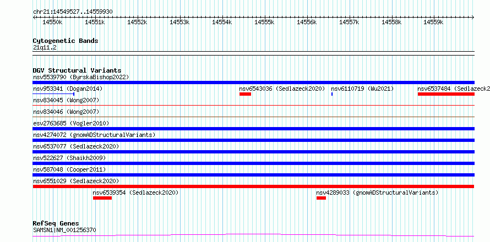This screenshot has width=490, height=242.
Task: Click the nsv834046 (Wong2007) label
Action: (x=66, y=112)
